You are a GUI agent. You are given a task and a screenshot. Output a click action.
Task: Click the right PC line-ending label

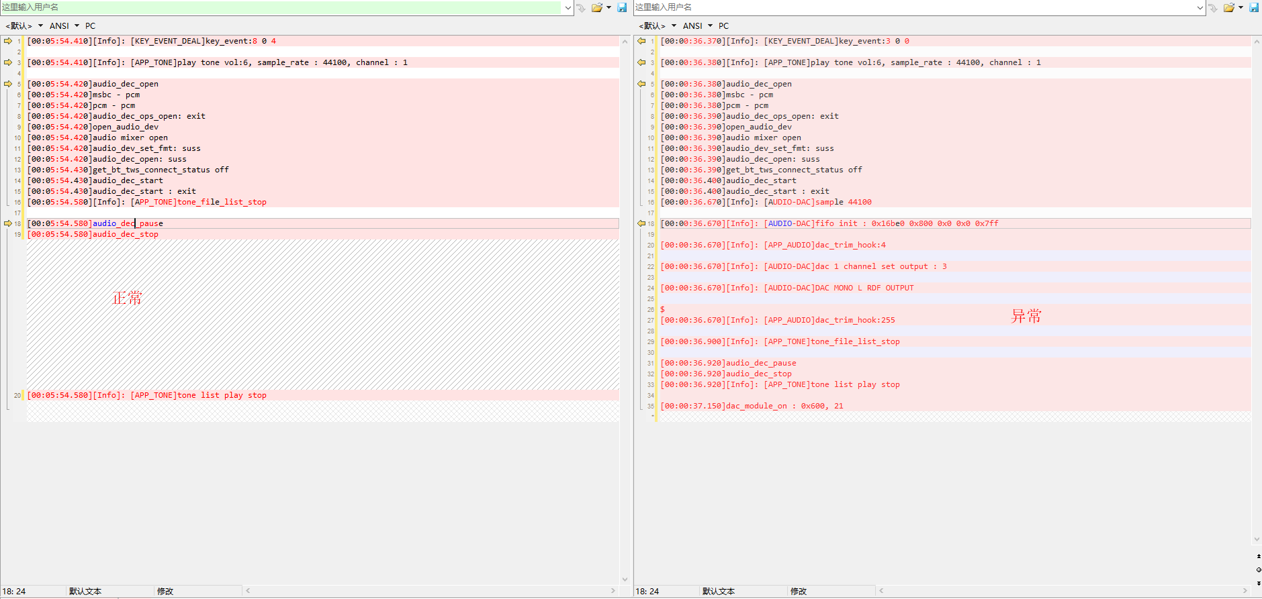click(723, 25)
